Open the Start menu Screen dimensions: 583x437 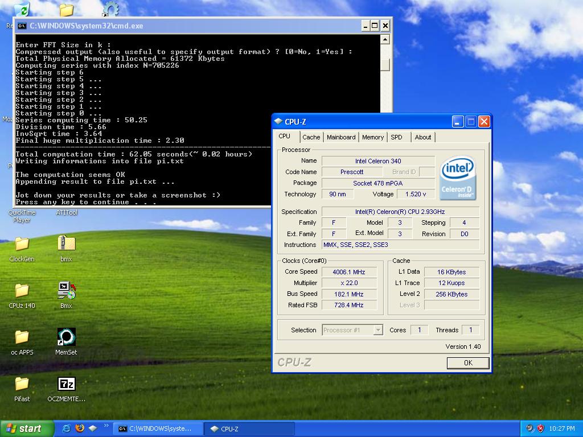coord(26,428)
